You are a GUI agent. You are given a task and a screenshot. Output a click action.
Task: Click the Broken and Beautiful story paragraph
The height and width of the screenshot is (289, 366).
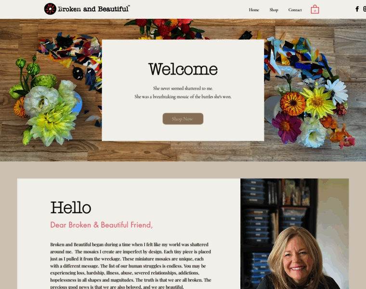coord(131,266)
